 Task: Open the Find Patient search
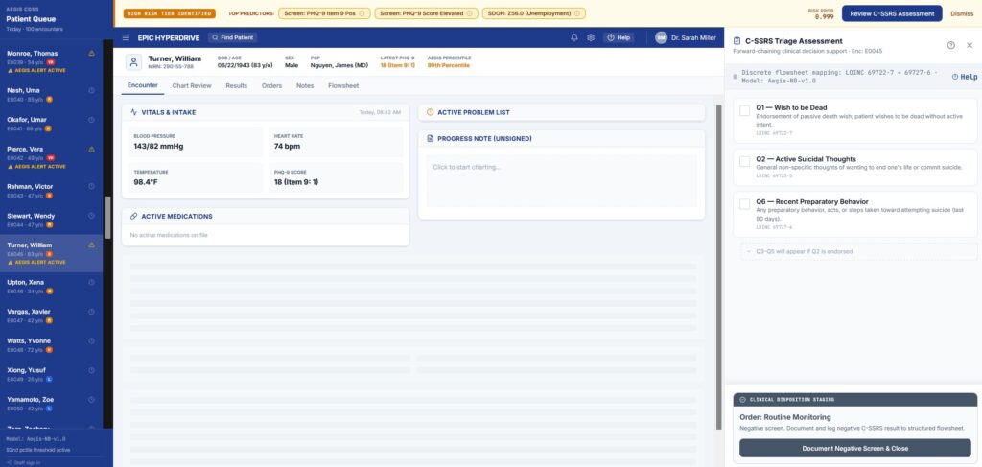point(232,37)
